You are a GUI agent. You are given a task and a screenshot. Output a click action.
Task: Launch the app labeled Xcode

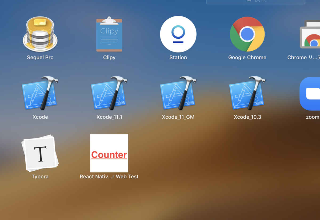pos(40,93)
